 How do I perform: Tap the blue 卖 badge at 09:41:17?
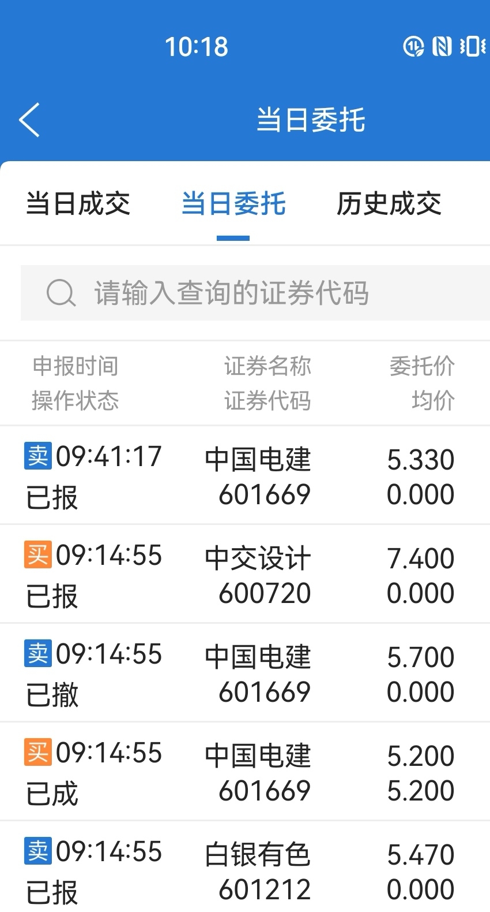click(x=38, y=456)
